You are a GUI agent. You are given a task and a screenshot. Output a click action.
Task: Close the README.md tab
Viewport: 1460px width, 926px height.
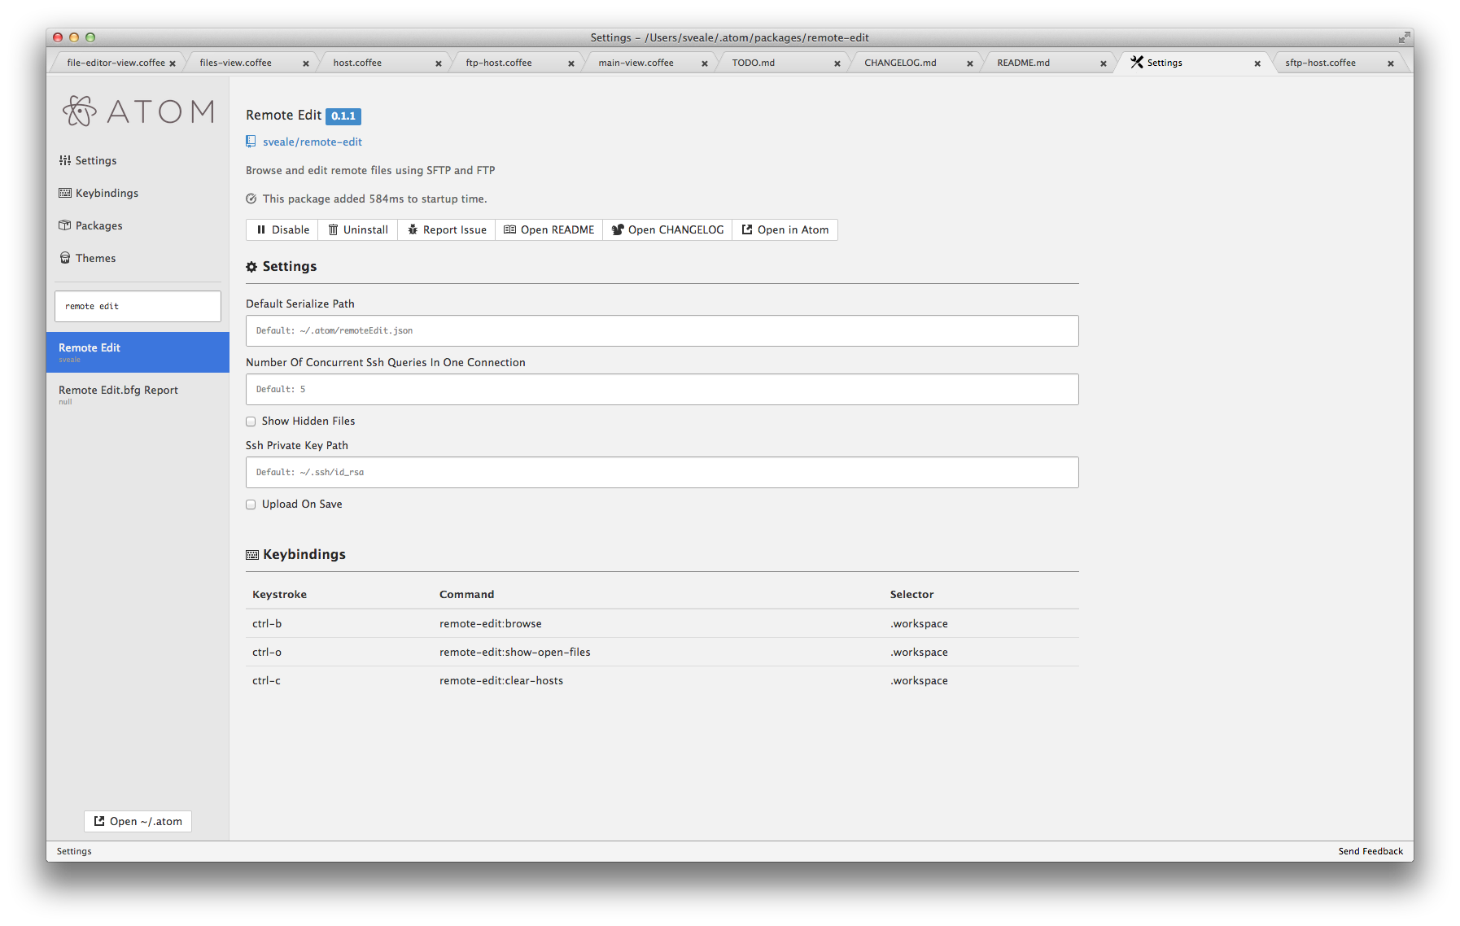click(x=1104, y=63)
